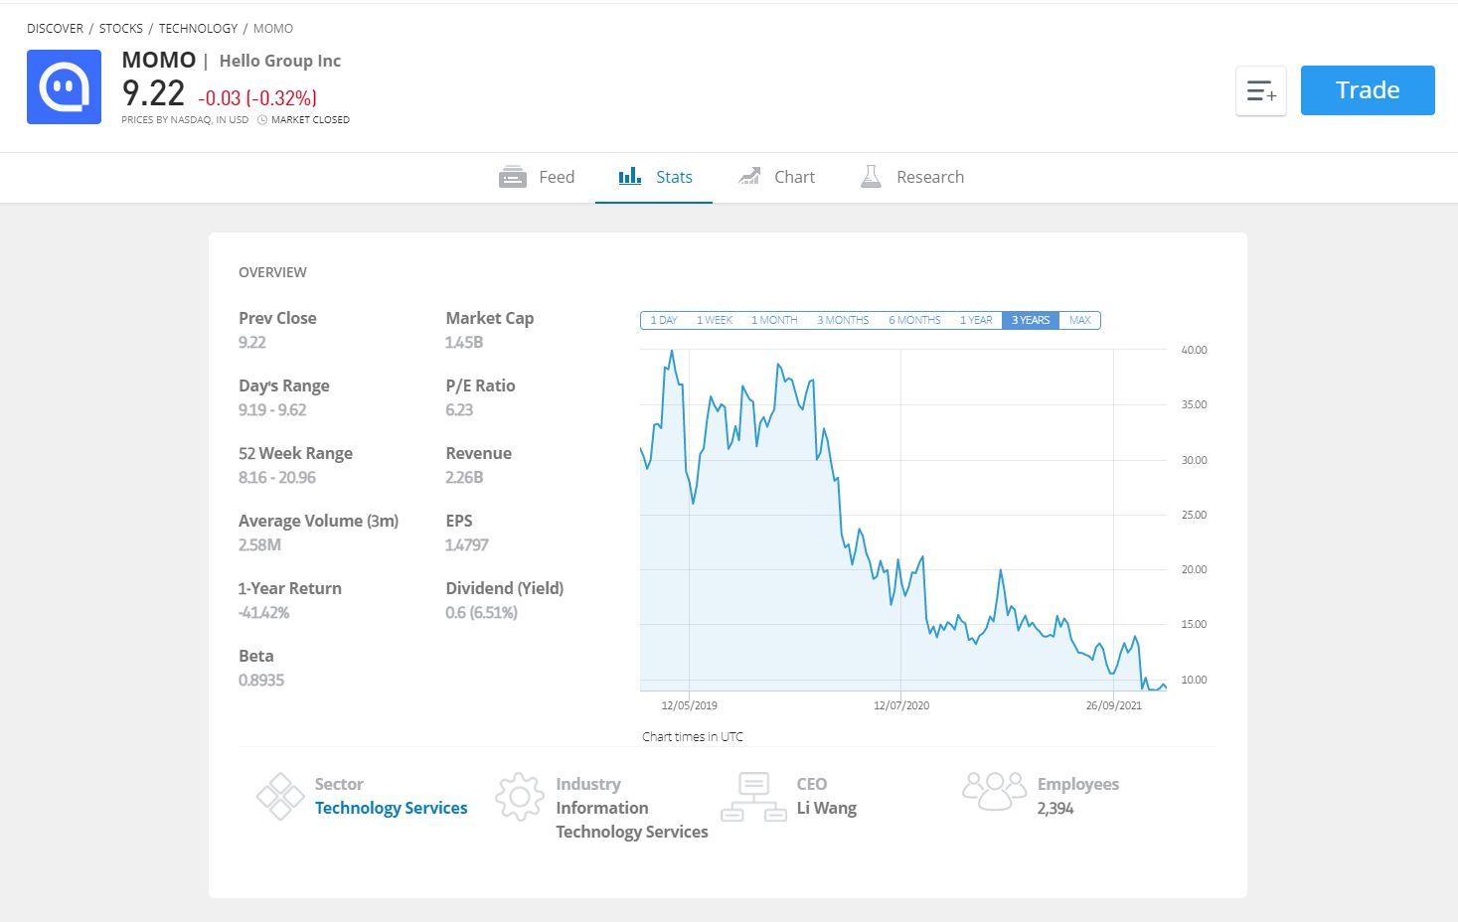
Task: Switch to the Feed tab
Action: (x=556, y=177)
